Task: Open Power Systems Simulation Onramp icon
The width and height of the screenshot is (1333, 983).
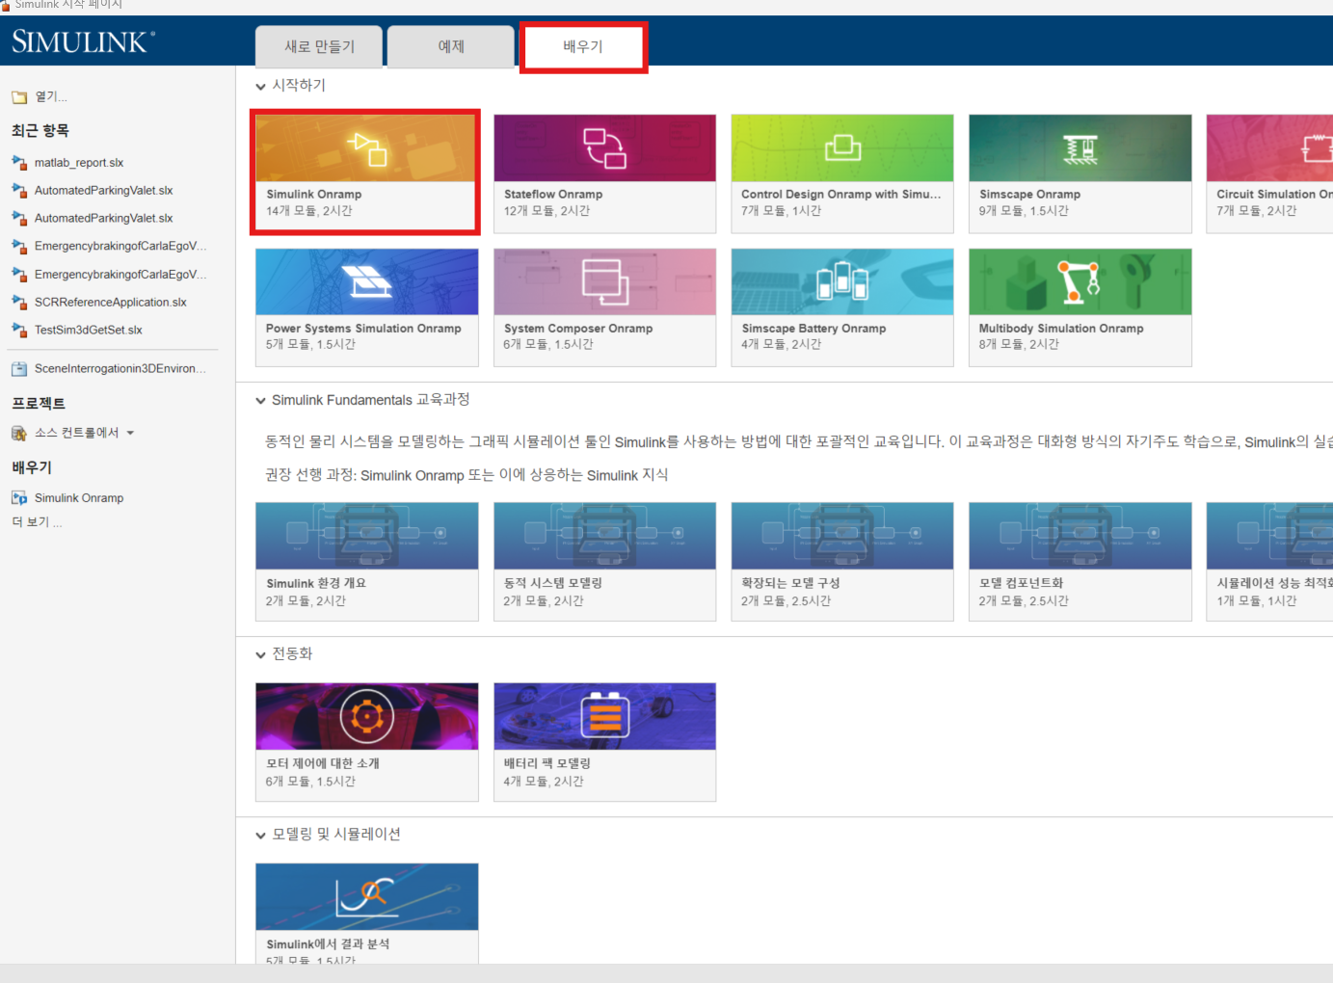Action: click(x=366, y=281)
